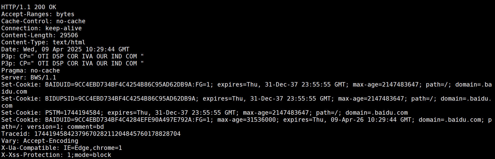Click the Server: BWS/1.1 line

click(29, 77)
